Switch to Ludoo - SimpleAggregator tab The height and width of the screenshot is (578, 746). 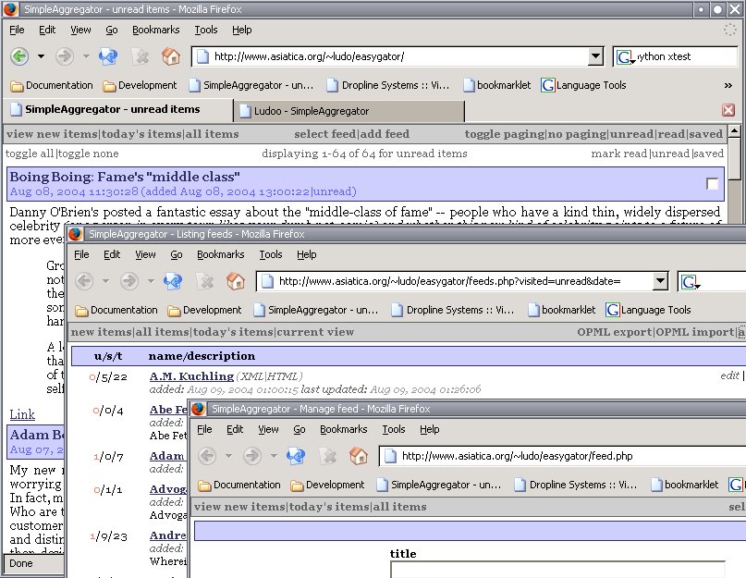click(349, 111)
